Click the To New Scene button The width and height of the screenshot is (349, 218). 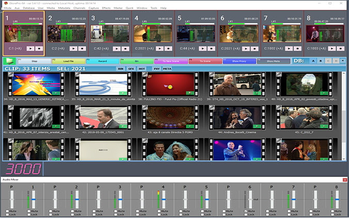tap(171, 61)
